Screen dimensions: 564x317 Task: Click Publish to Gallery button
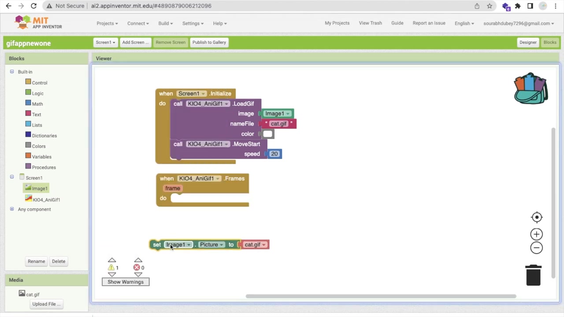209,42
